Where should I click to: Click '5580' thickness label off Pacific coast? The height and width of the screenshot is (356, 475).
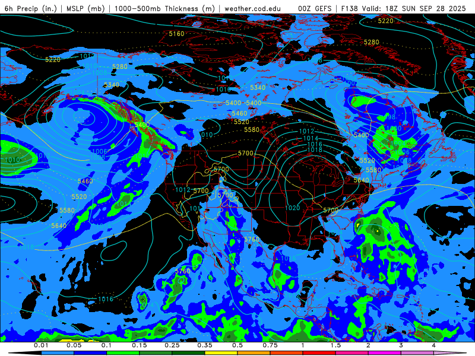pos(67,211)
